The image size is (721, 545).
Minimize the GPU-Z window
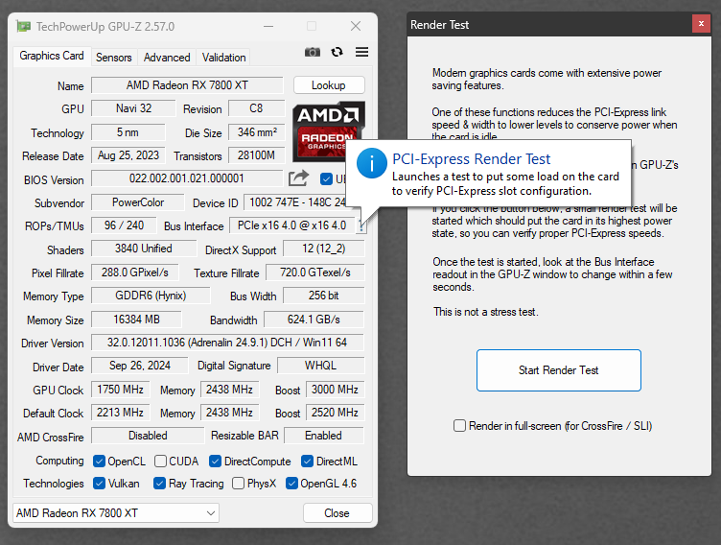point(268,26)
